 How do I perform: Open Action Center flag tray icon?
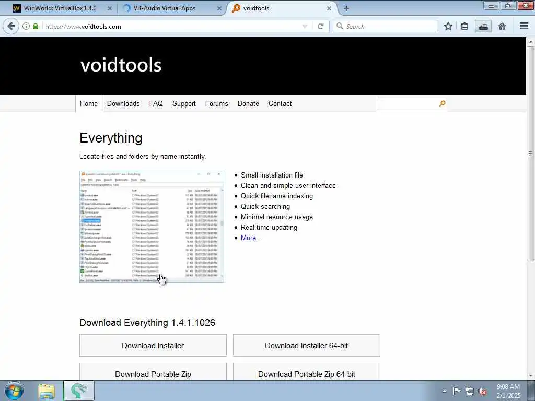pyautogui.click(x=457, y=391)
